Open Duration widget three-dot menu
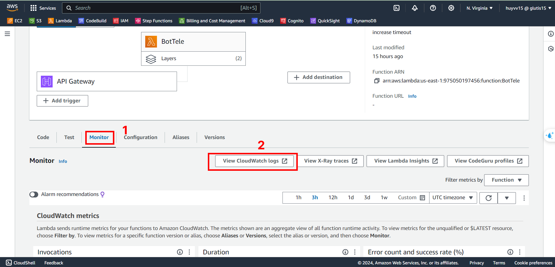The width and height of the screenshot is (555, 267). 355,252
